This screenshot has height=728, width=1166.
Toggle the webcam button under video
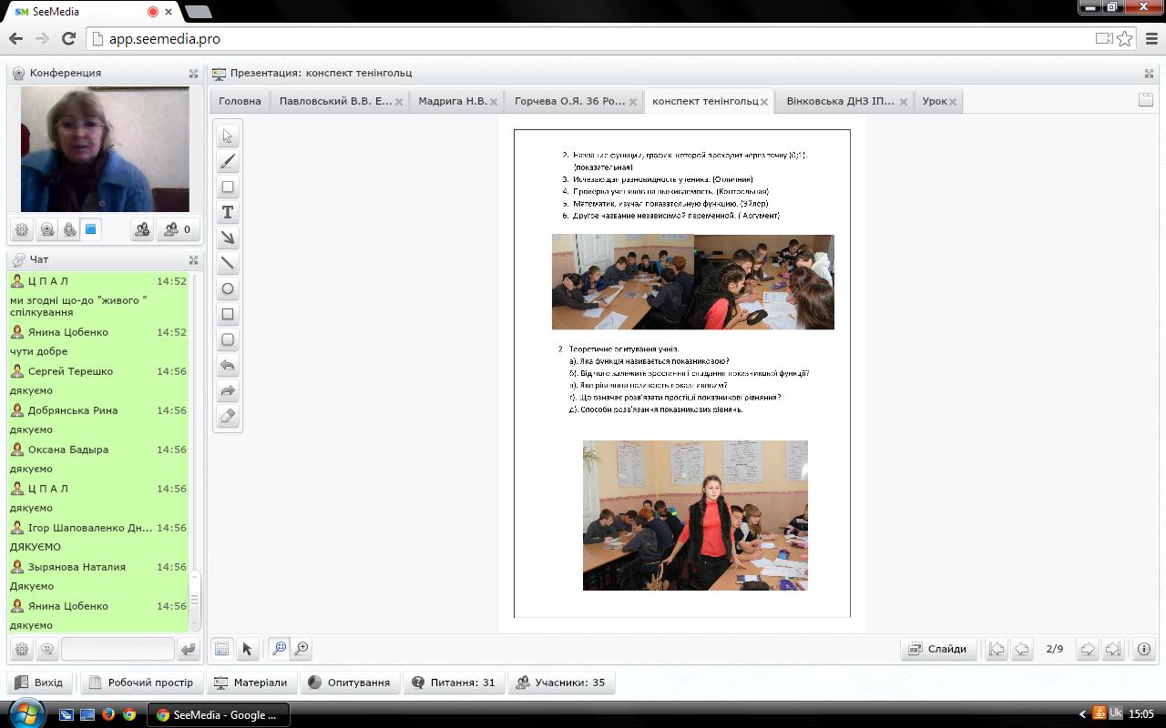pos(47,230)
